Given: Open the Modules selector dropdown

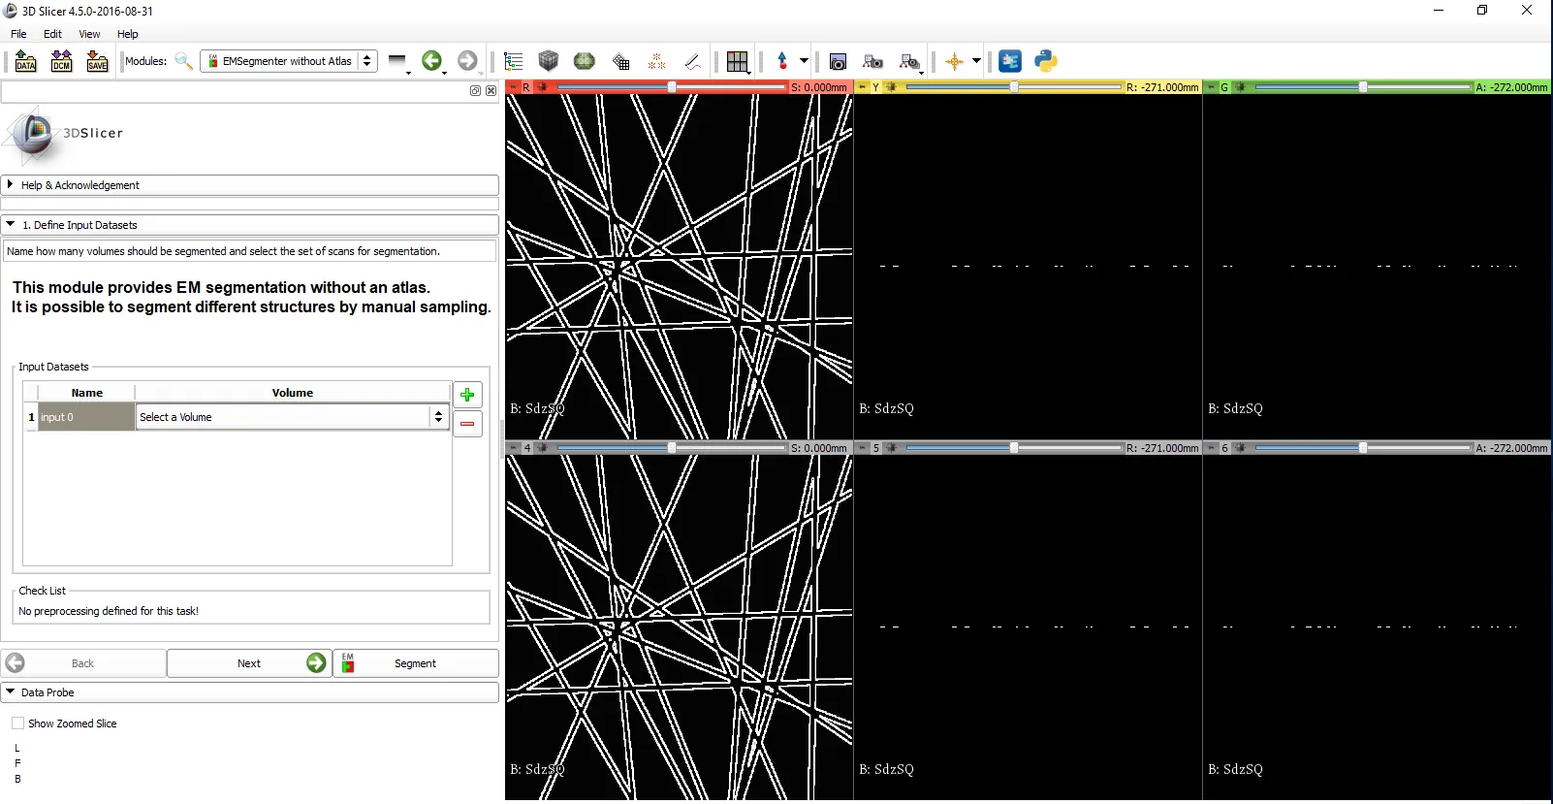Looking at the screenshot, I should coord(289,61).
